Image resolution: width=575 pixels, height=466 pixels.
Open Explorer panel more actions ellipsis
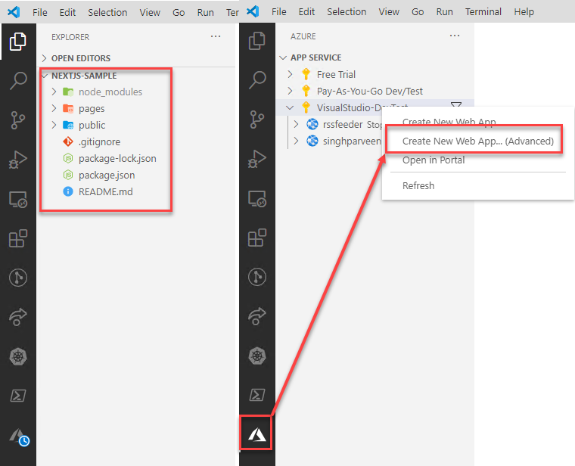point(216,36)
